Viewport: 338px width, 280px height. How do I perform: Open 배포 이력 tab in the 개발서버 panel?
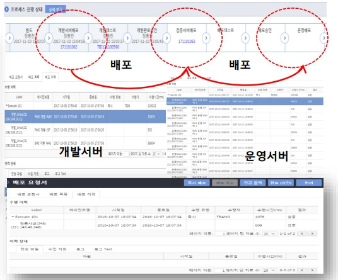point(50,77)
